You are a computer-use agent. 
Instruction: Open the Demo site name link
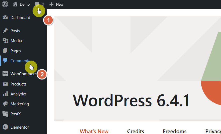[25, 4]
